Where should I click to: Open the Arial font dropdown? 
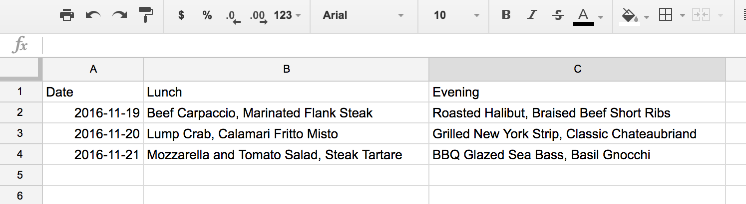(363, 15)
